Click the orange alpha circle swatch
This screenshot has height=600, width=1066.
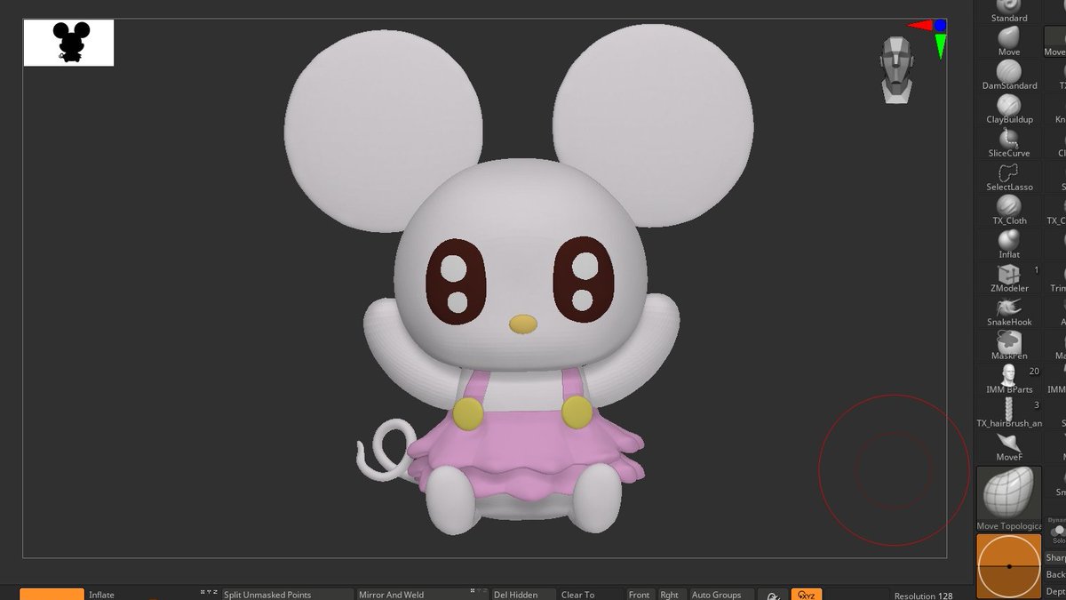click(1008, 566)
